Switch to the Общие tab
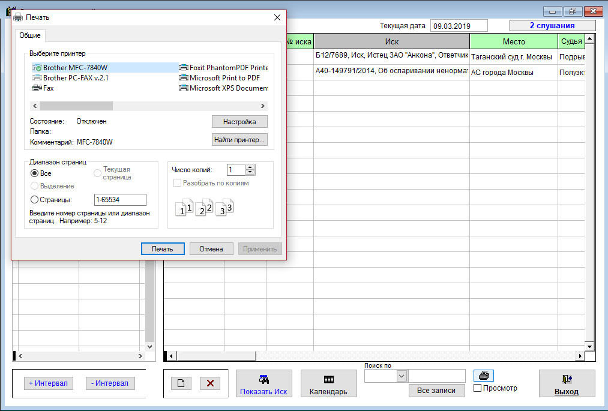The width and height of the screenshot is (608, 411). (x=30, y=35)
